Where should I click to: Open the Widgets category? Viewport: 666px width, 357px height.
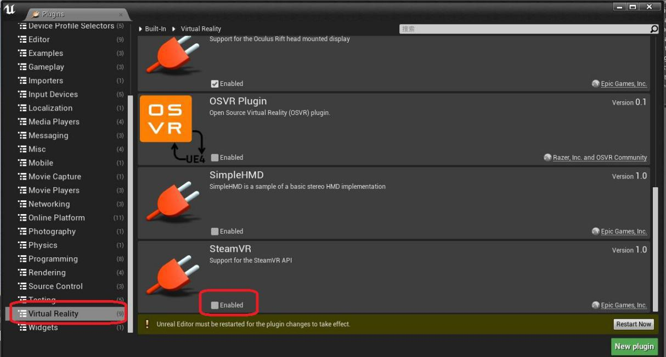point(66,327)
